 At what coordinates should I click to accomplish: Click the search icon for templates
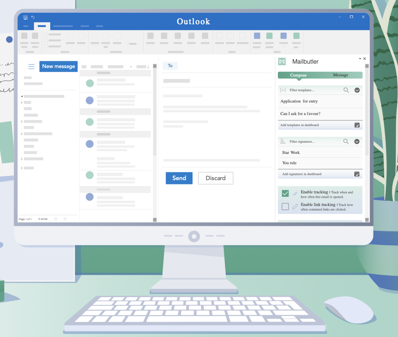pyautogui.click(x=346, y=90)
